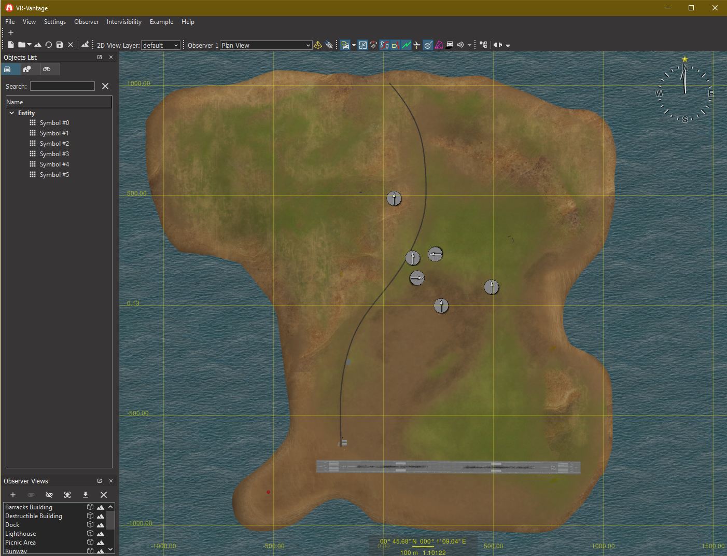Toggle the yellow tag red line button
This screenshot has width=727, height=556.
[395, 45]
